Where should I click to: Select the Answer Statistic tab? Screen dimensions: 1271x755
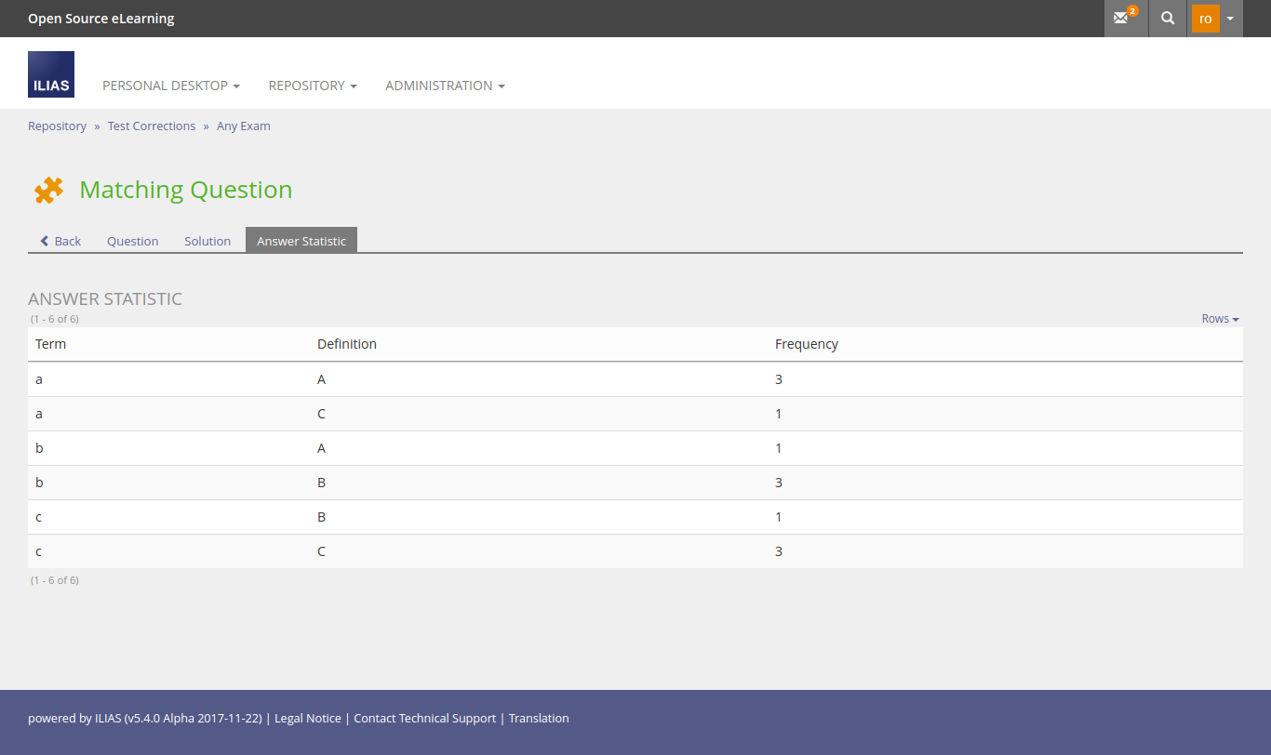tap(301, 241)
